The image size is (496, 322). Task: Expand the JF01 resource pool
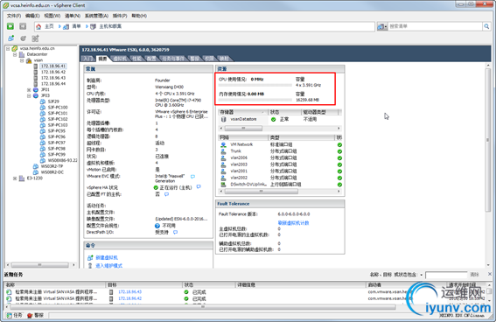[x=29, y=90]
